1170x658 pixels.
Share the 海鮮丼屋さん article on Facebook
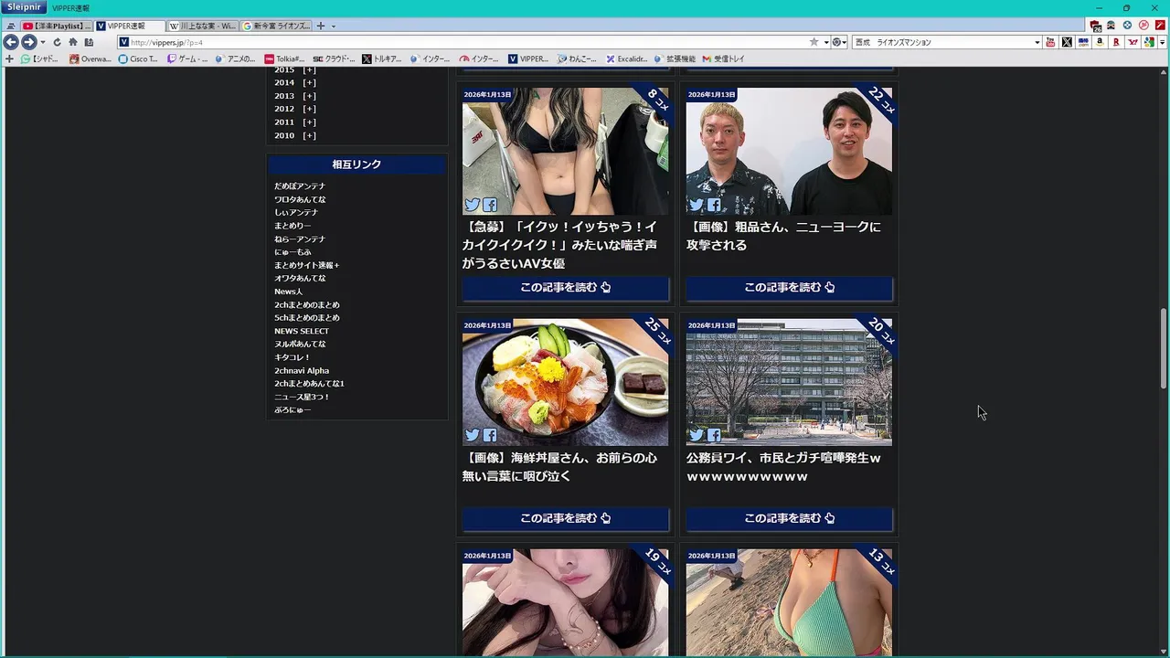490,436
